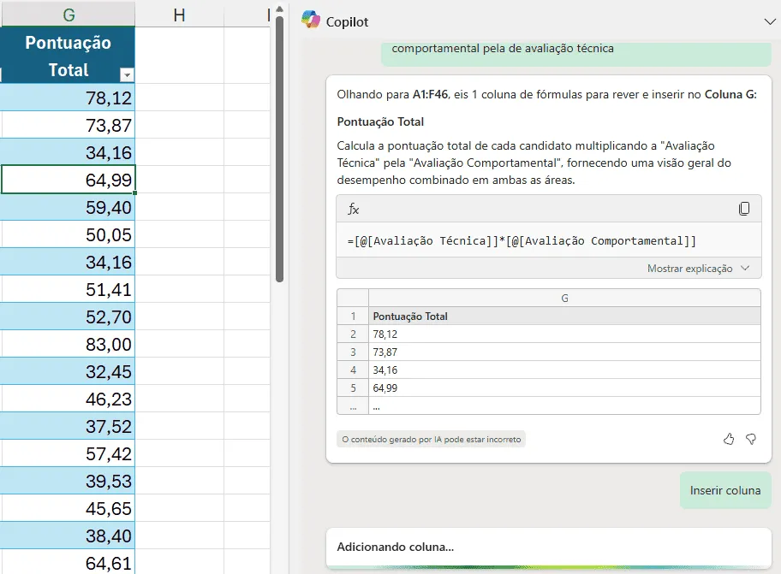Image resolution: width=781 pixels, height=574 pixels.
Task: Give thumbs up to Copilot response
Action: (729, 439)
